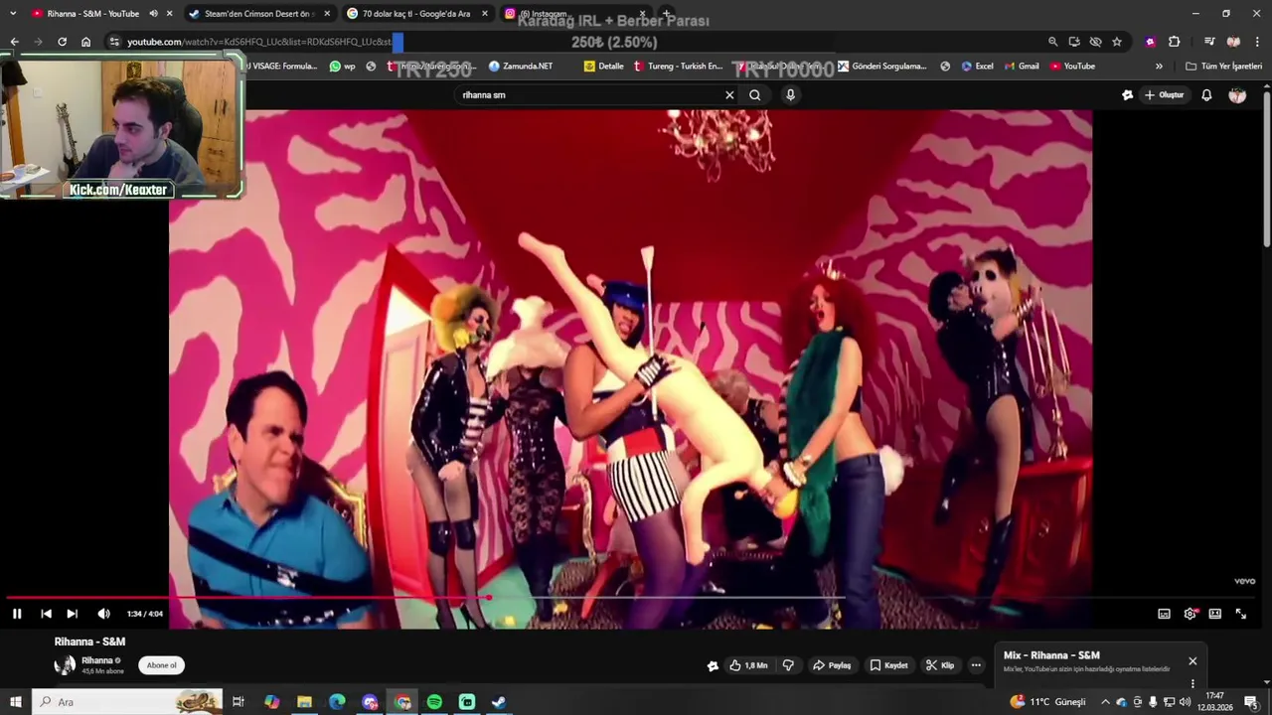
Task: Subscribe with the Abone ol button
Action: [x=162, y=665]
